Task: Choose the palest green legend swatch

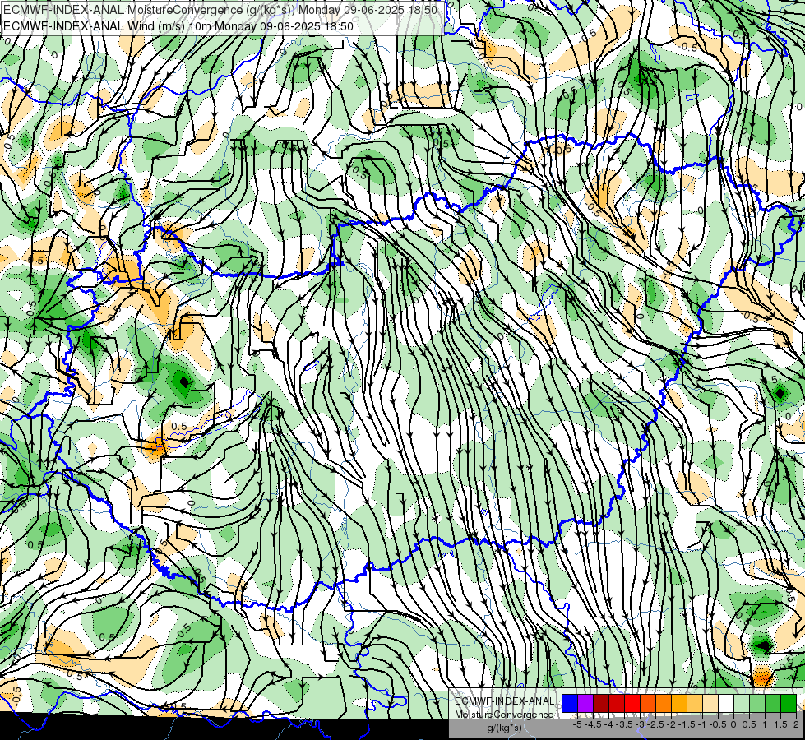Action: 742,704
